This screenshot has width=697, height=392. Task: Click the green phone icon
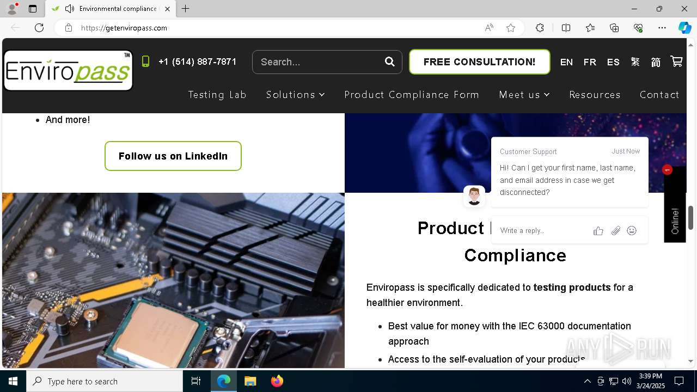(x=145, y=62)
